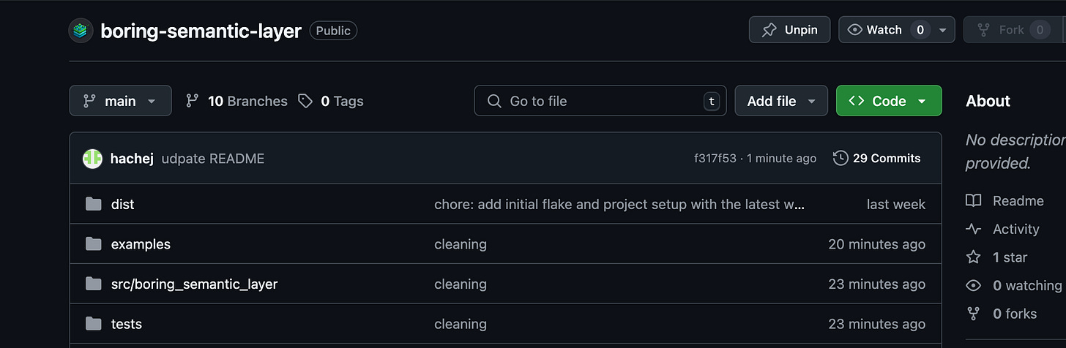Expand the Watch options dropdown arrow
Image resolution: width=1066 pixels, height=348 pixels.
[x=942, y=31]
